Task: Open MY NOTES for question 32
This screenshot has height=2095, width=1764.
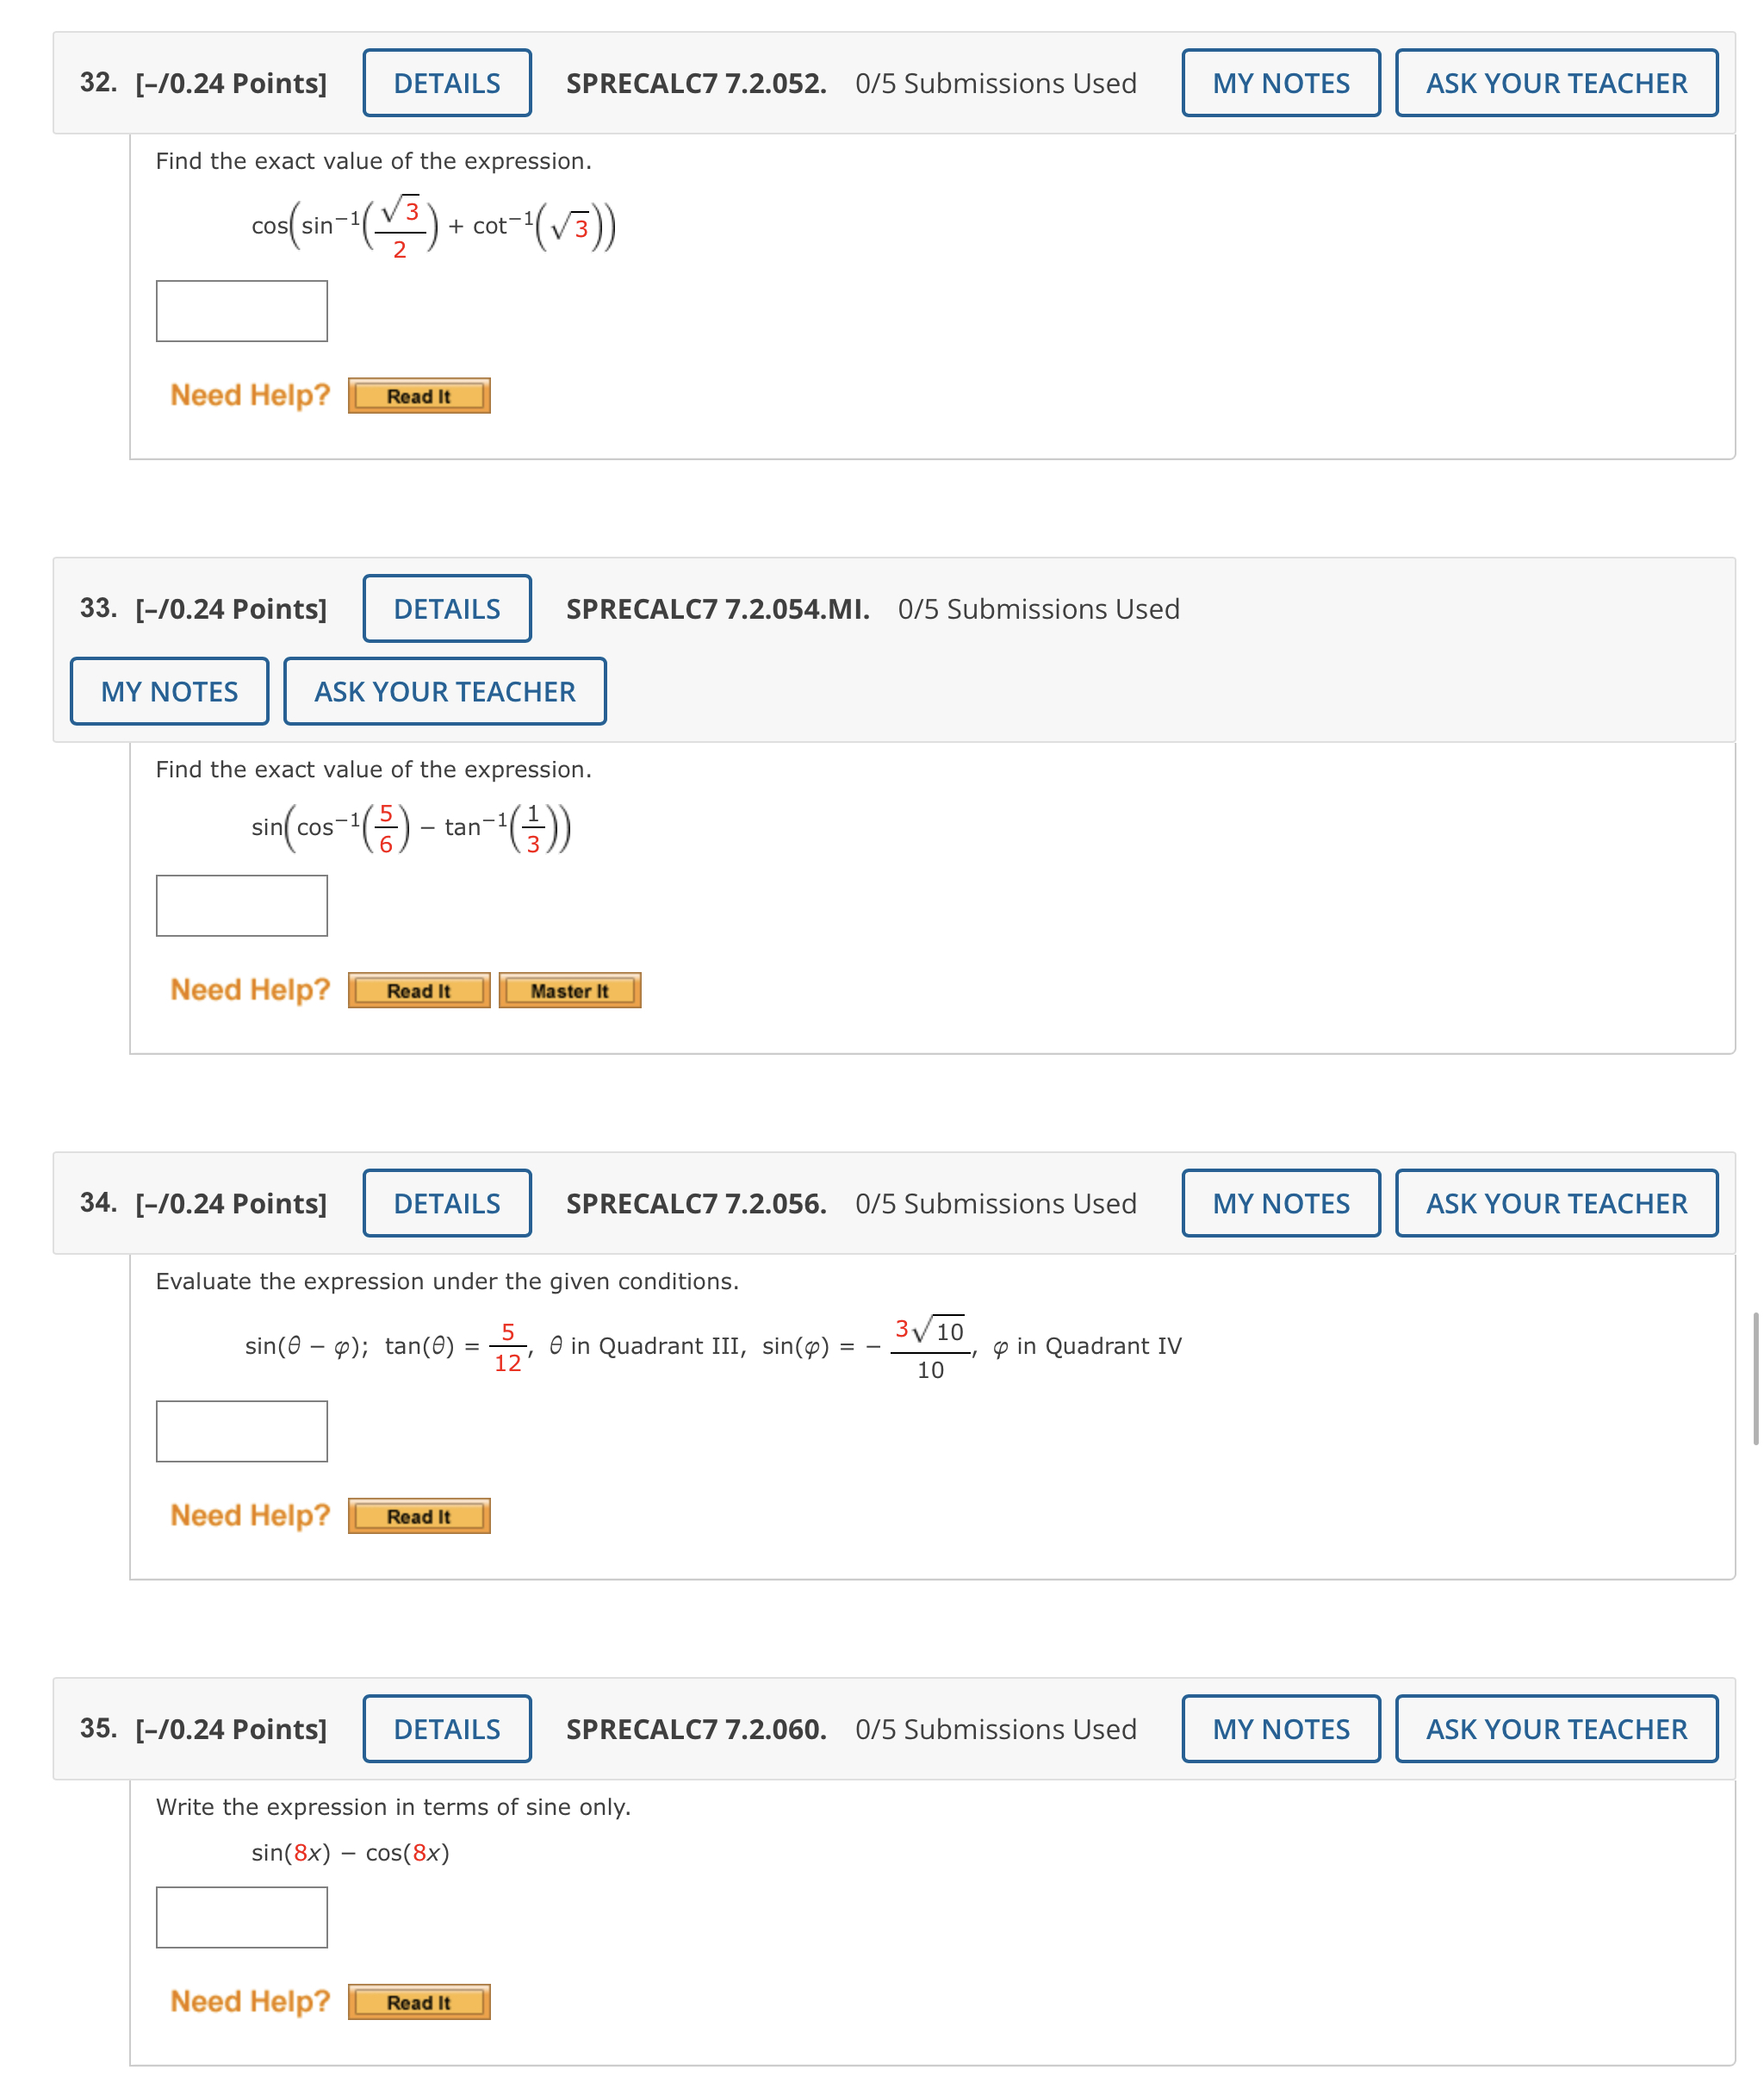Action: (1280, 81)
